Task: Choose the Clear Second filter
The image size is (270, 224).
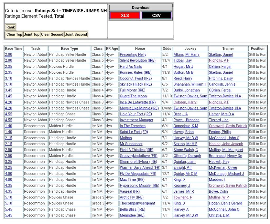Action: coord(52,34)
